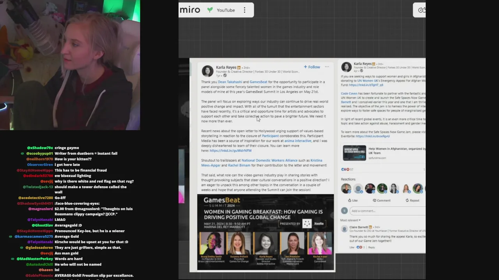Click Claire Barnett's commenter avatar
The image size is (499, 280).
point(344,229)
